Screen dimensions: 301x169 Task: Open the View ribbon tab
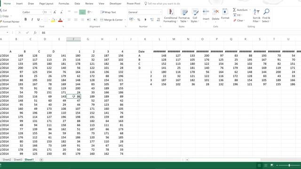pyautogui.click(x=102, y=3)
